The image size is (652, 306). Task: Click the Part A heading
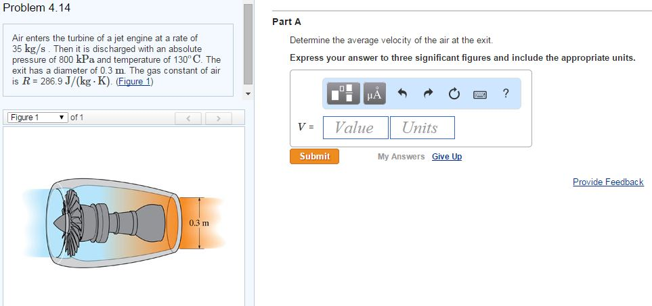[x=286, y=22]
